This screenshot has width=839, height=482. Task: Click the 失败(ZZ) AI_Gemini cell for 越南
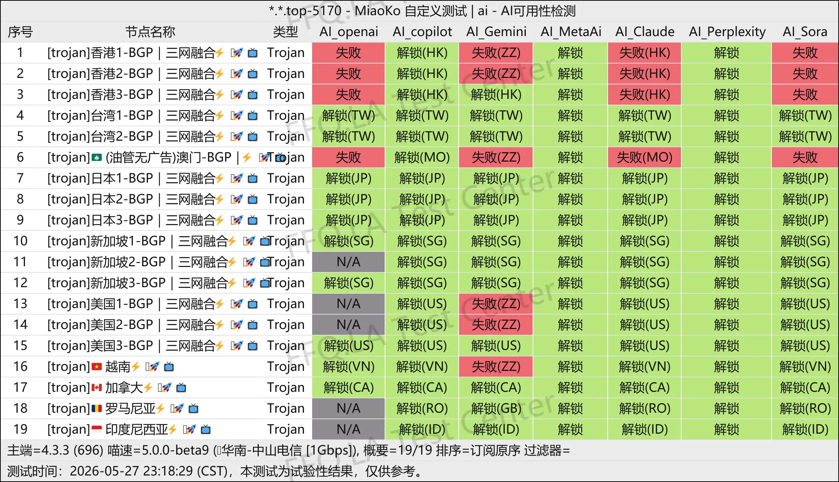[x=496, y=367]
